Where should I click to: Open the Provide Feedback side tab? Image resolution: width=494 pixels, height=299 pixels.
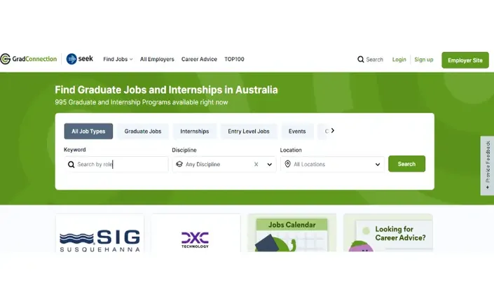coord(488,165)
